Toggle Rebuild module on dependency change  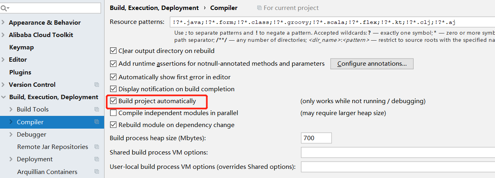[113, 125]
